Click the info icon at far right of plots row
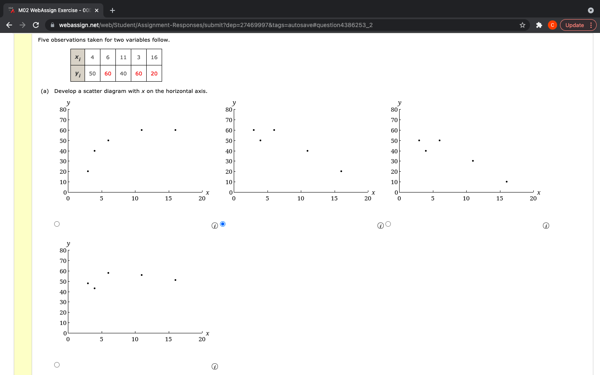600x375 pixels. (546, 225)
